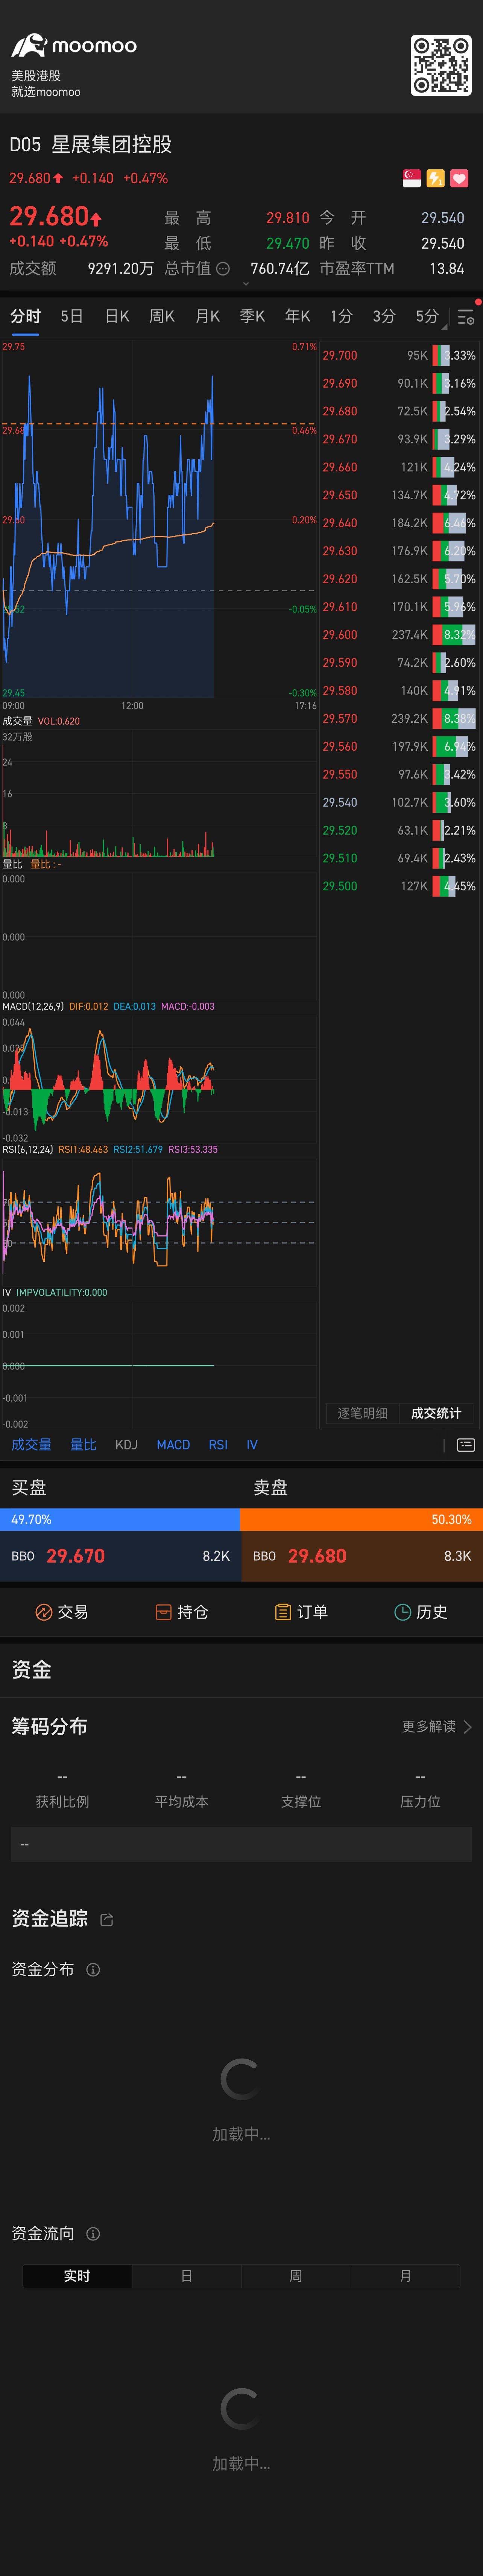The width and height of the screenshot is (483, 2576).
Task: Click the MACD histogram chart
Action: point(159,1080)
